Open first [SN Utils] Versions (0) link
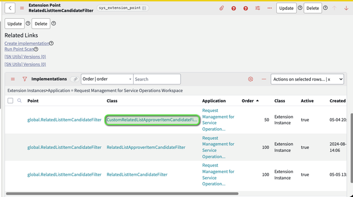Viewport: 353px width, 197px height. tap(25, 57)
